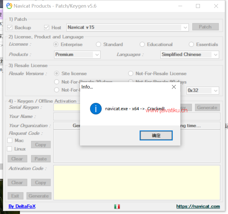Open the By DeltaFoX link
Image resolution: width=228 pixels, height=214 pixels.
click(22, 206)
